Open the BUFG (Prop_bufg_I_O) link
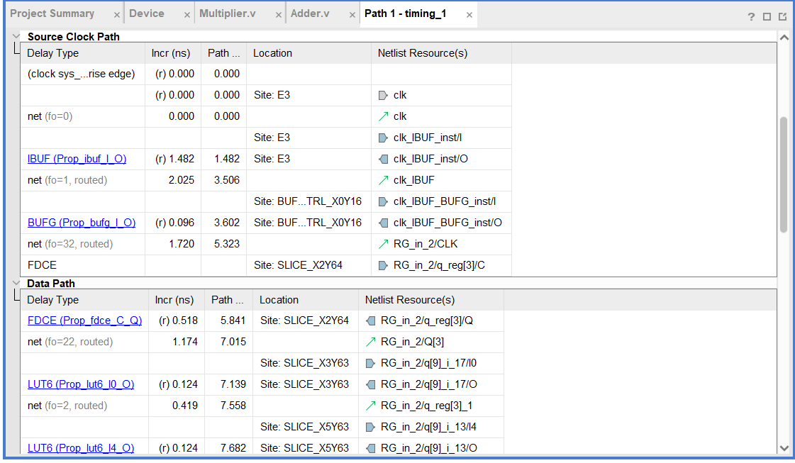The image size is (795, 463). (x=81, y=223)
